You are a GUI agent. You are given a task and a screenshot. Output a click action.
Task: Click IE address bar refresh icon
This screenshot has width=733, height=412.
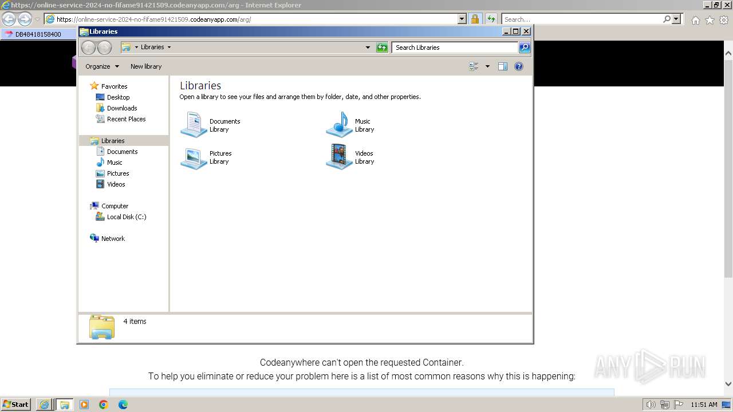coord(491,19)
